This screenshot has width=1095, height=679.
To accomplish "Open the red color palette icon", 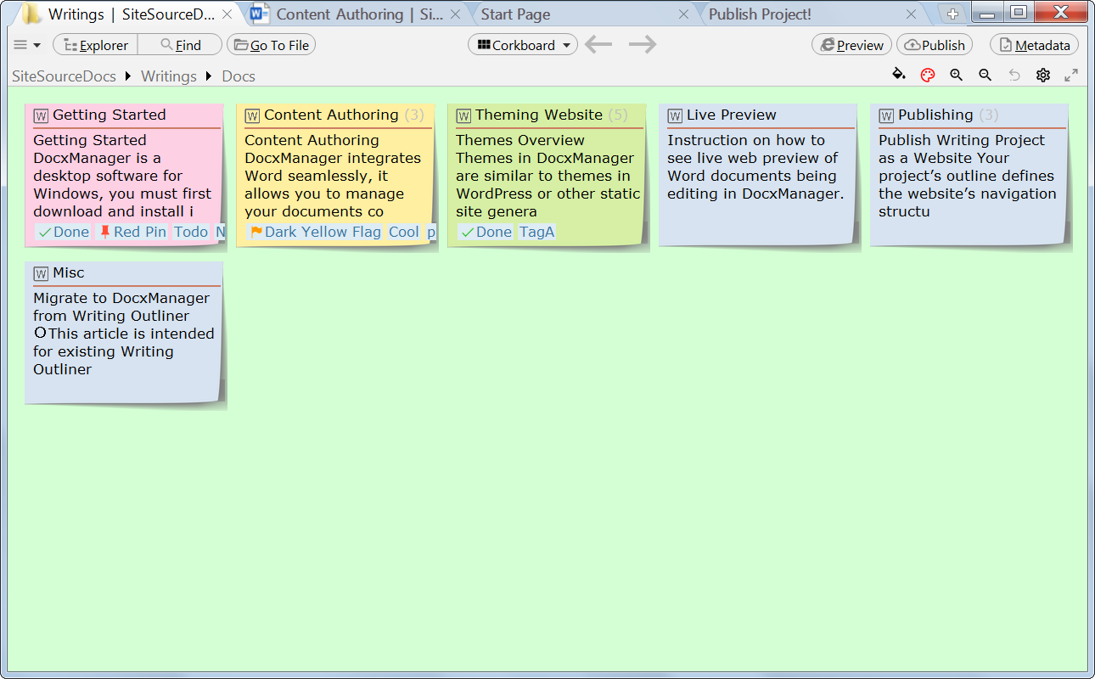I will point(928,75).
